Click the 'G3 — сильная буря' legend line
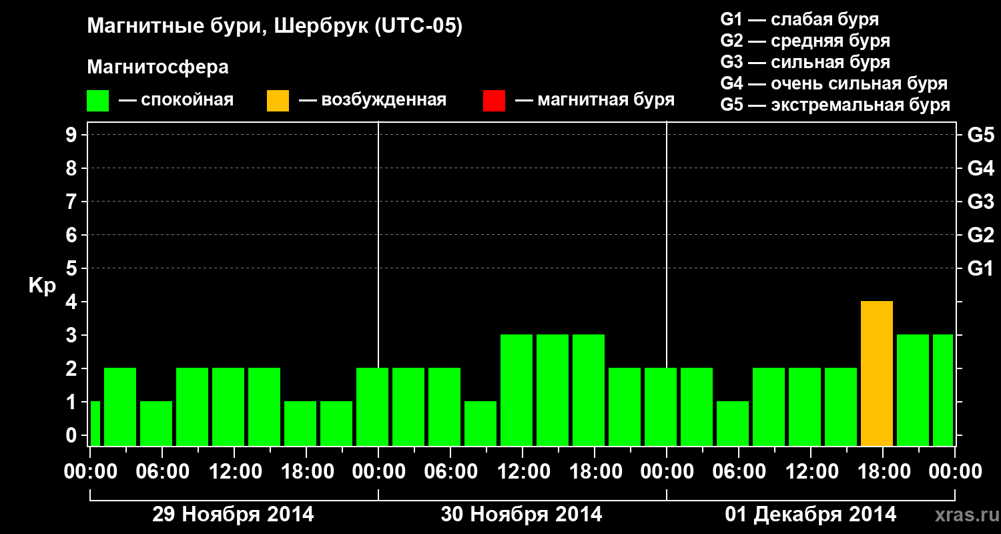The image size is (1001, 534). pyautogui.click(x=805, y=62)
